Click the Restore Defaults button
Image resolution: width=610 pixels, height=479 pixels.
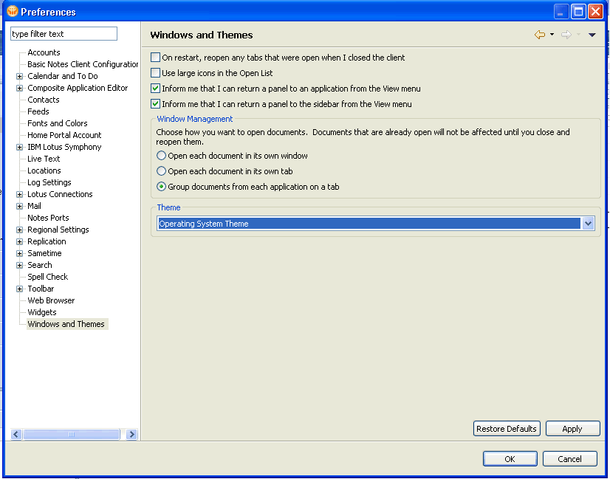tap(507, 429)
